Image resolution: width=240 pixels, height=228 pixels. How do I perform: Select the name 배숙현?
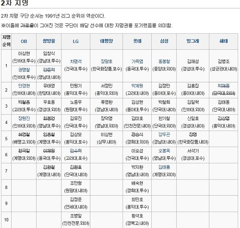click(x=137, y=183)
